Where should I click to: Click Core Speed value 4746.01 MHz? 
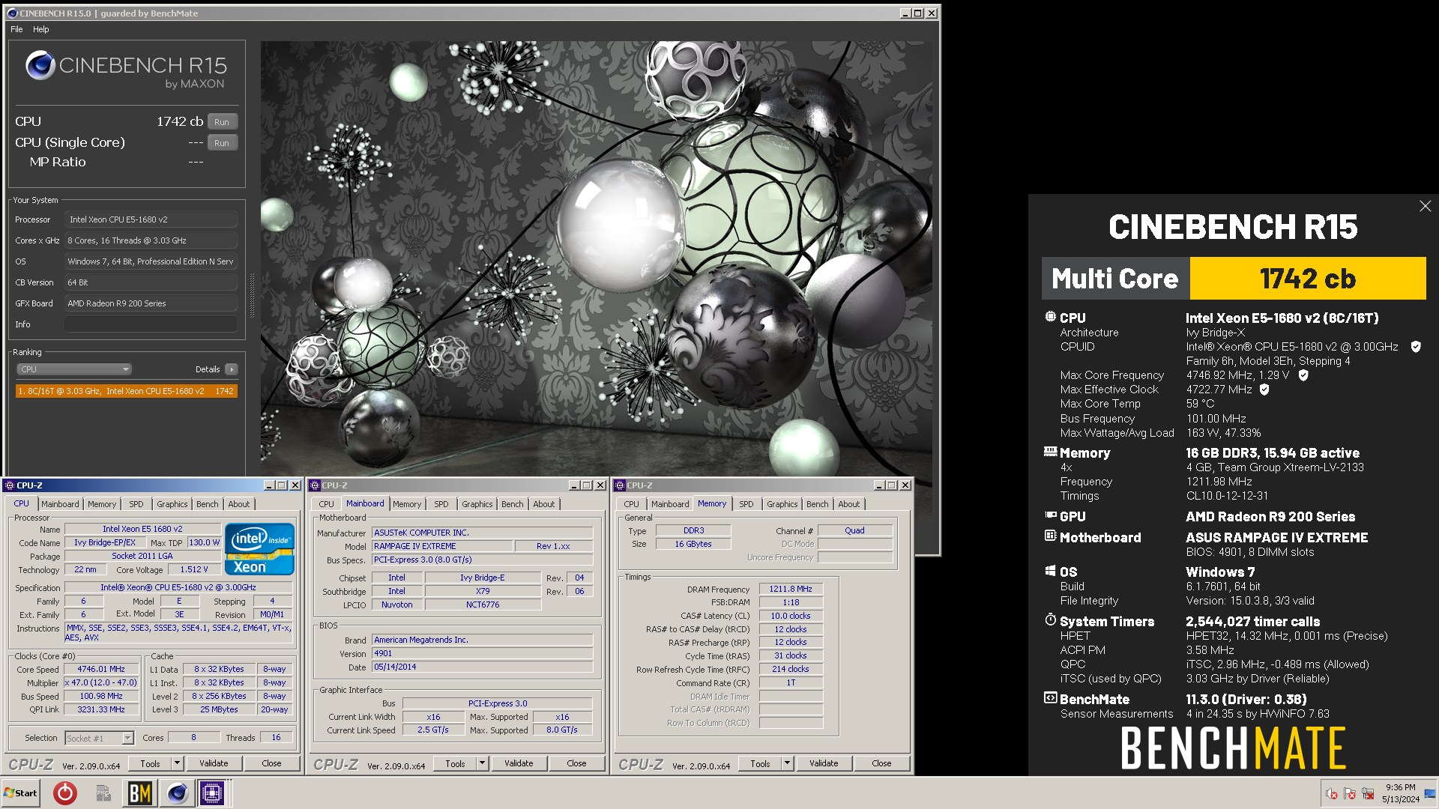[102, 670]
